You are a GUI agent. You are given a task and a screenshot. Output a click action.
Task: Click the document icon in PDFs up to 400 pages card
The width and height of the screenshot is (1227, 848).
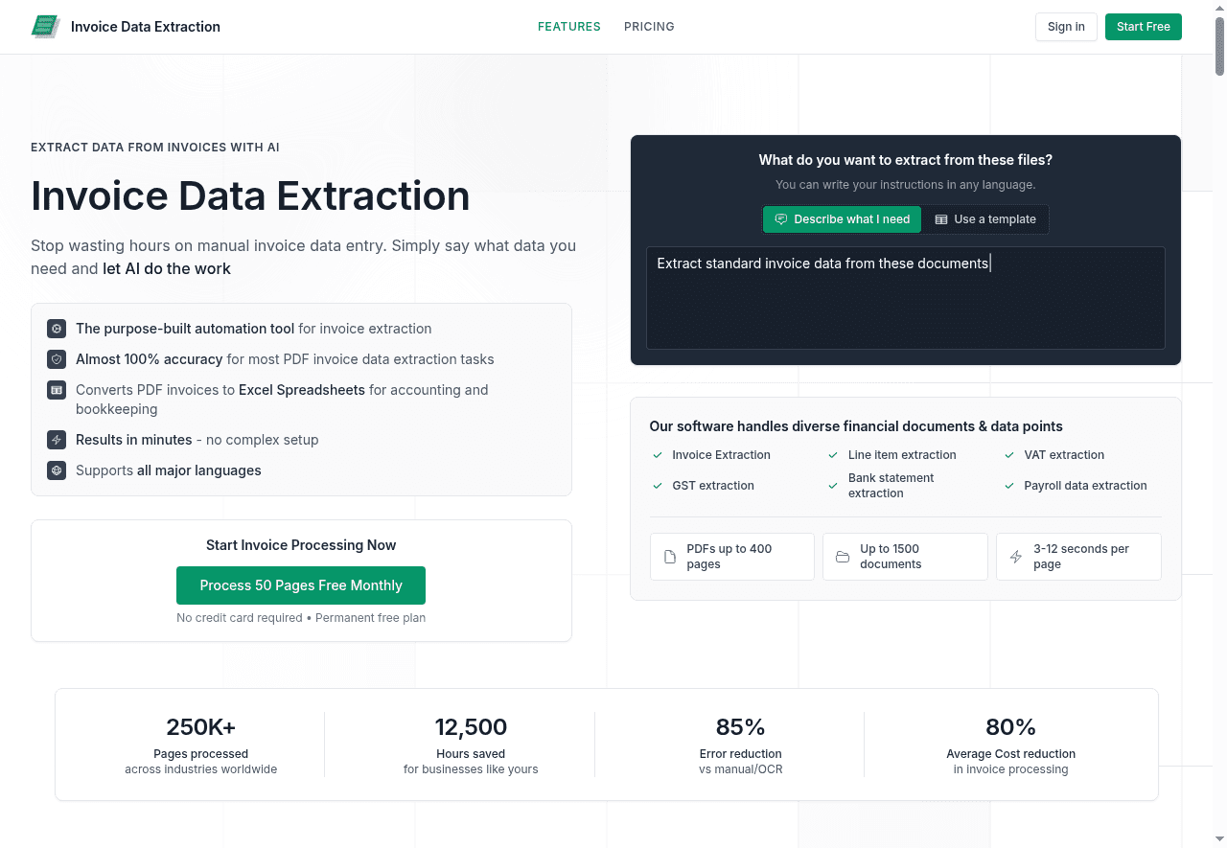pos(669,557)
